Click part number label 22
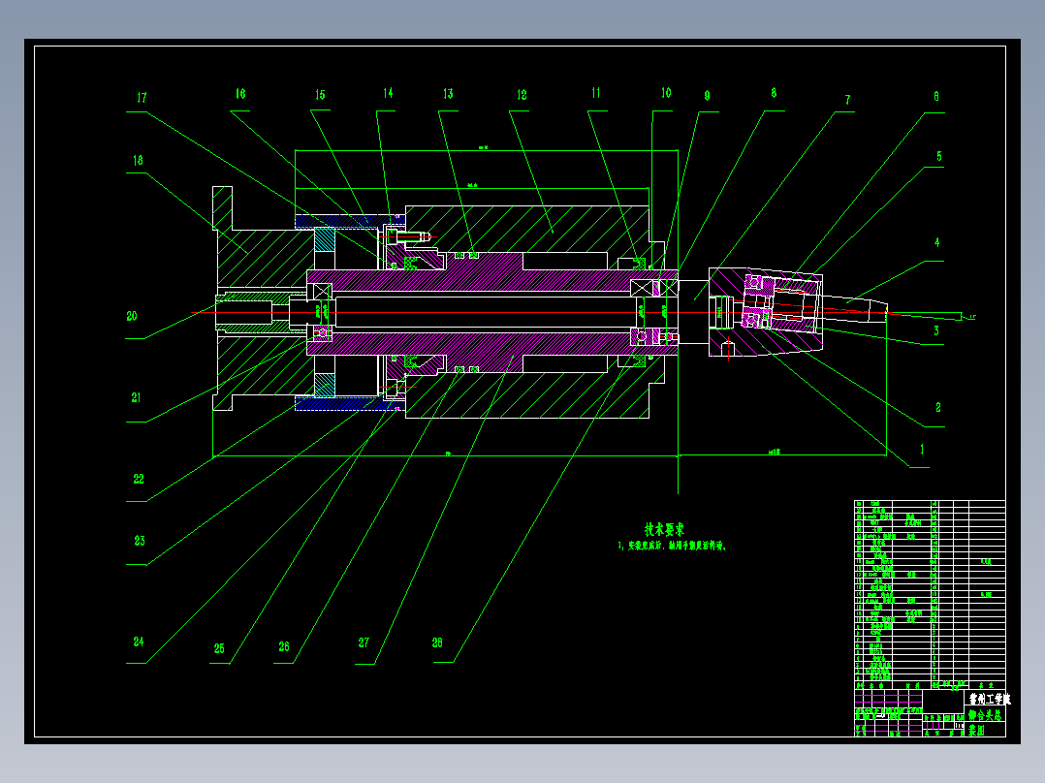The image size is (1045, 783). 139,479
